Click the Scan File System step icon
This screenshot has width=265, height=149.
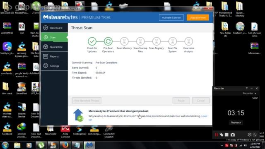point(173,41)
